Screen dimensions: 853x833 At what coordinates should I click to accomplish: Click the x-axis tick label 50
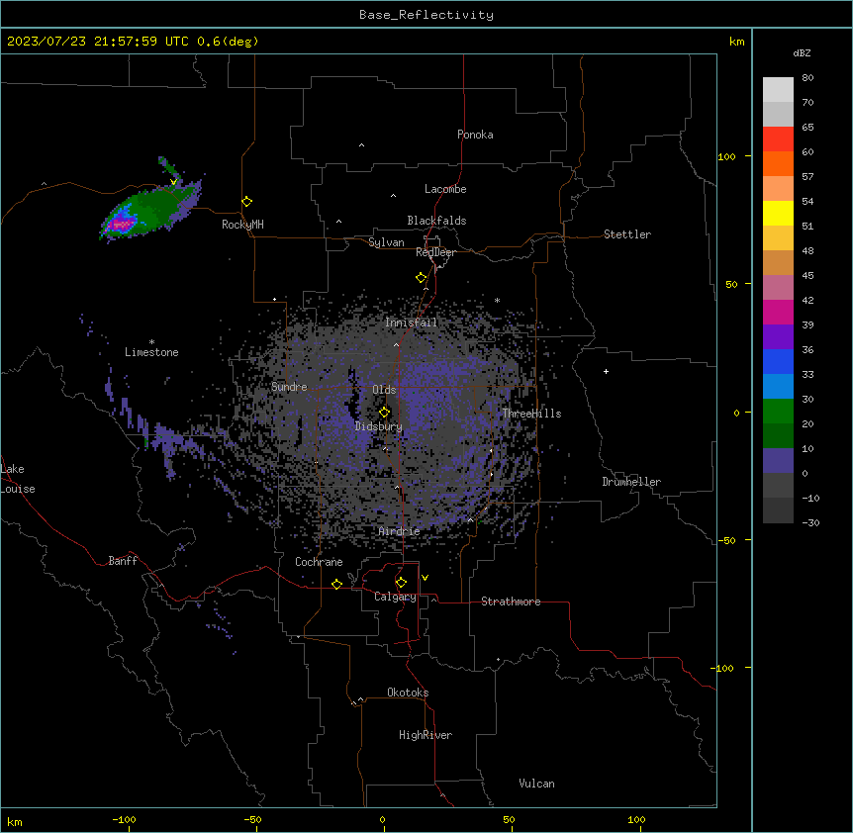[x=509, y=819]
